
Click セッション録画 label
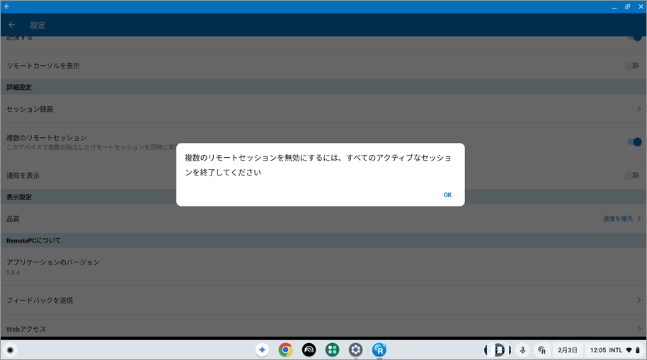point(30,110)
